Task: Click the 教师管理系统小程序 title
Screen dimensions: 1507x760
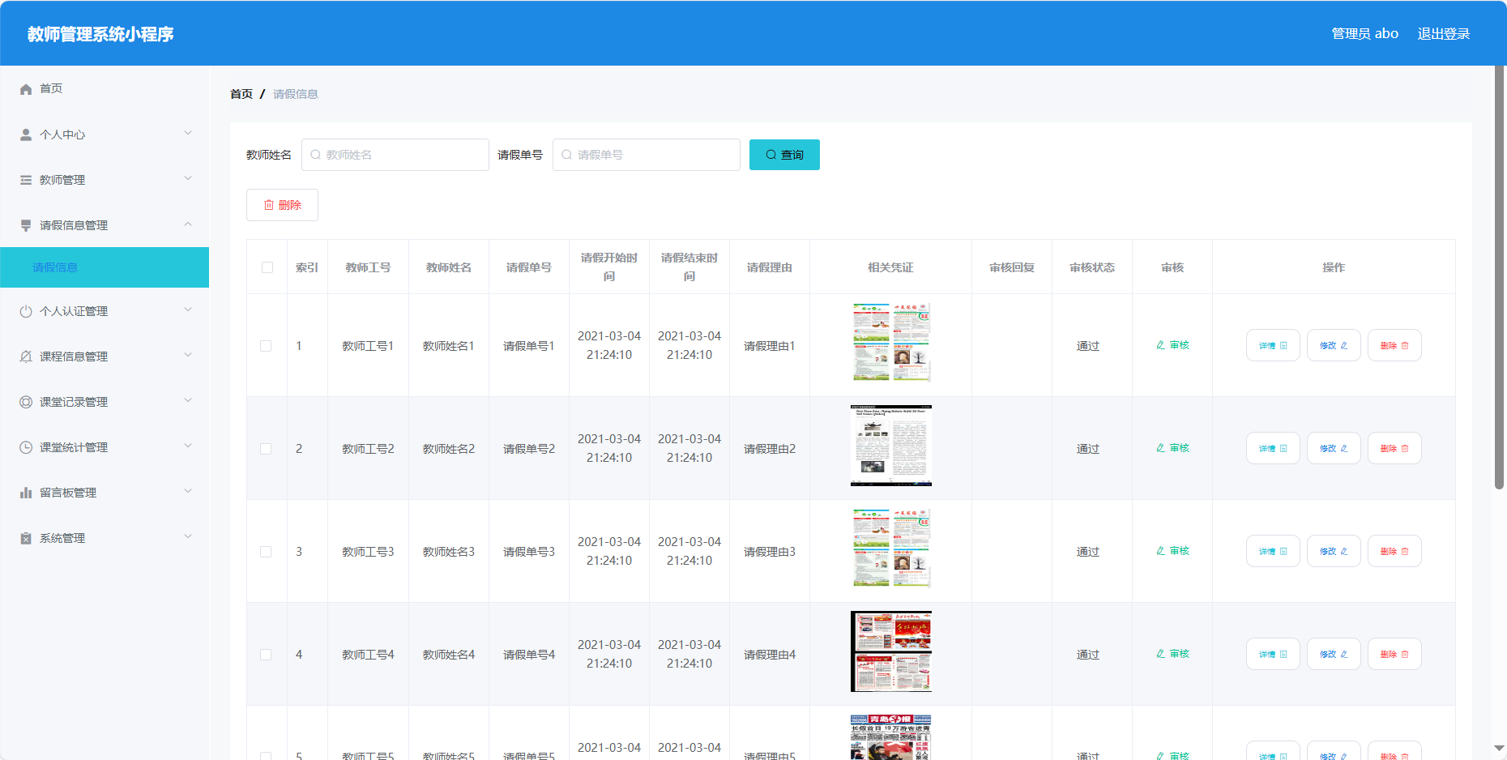Action: [x=100, y=34]
